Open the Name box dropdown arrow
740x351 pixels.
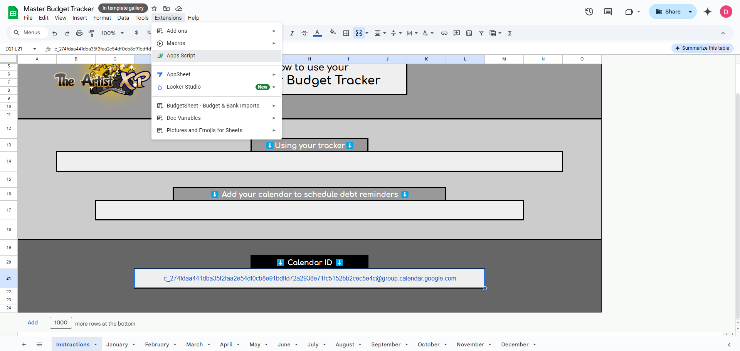[35, 49]
